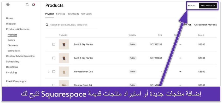The height and width of the screenshot is (103, 222).
Task: Click the Country Feast Set product name
Action: tap(83, 85)
